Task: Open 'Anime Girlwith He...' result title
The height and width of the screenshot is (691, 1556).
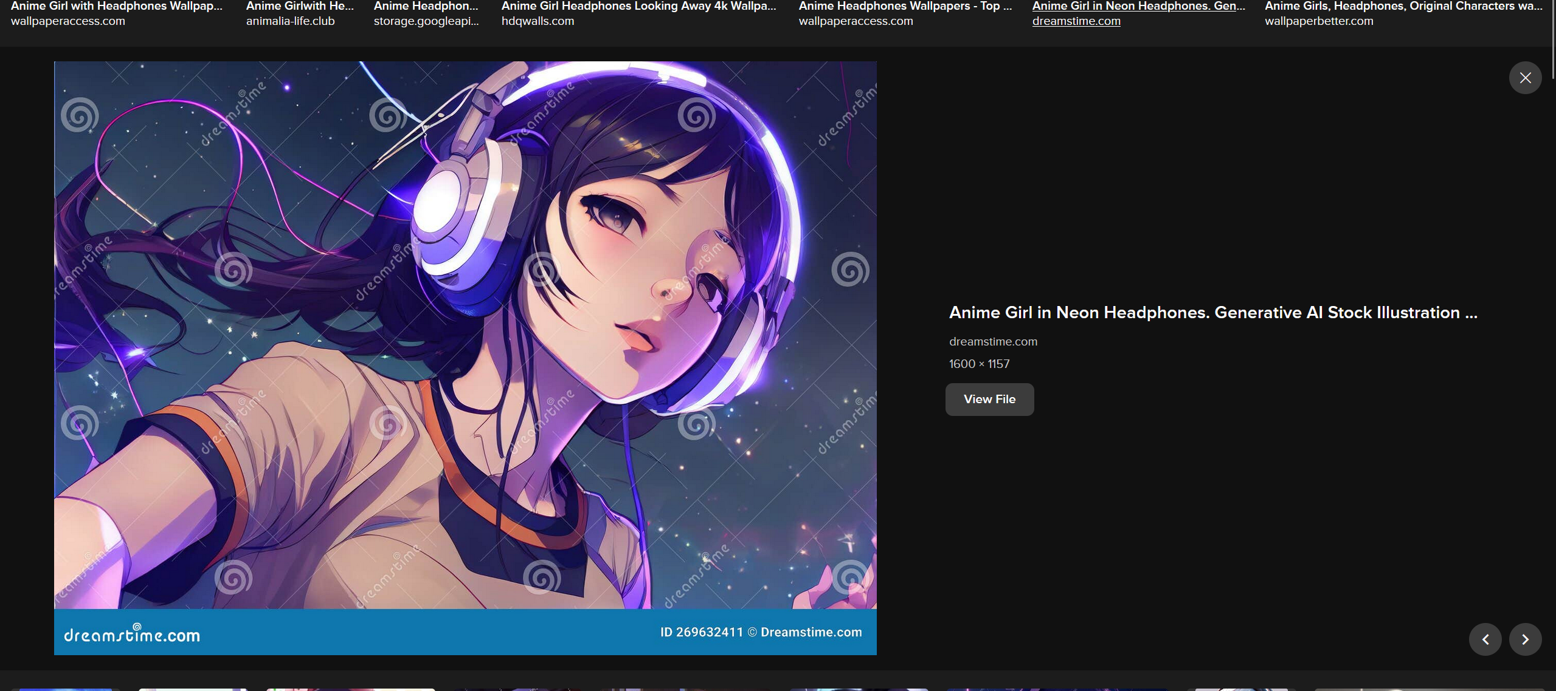Action: [300, 6]
